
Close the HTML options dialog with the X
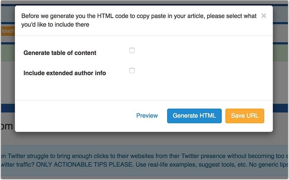(x=264, y=16)
